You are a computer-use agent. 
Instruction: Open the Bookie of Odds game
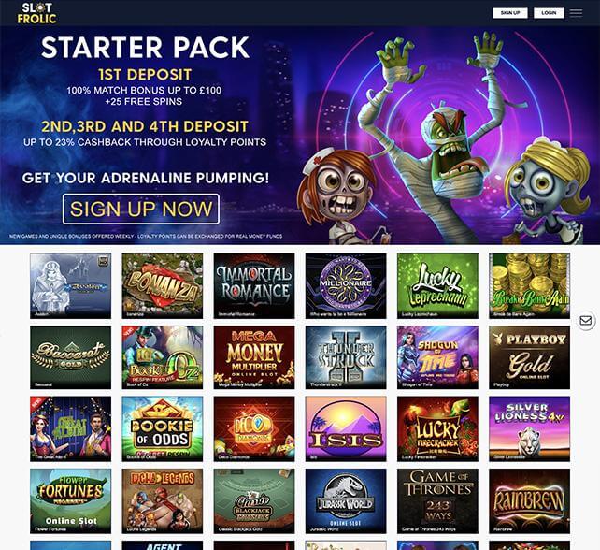[163, 428]
